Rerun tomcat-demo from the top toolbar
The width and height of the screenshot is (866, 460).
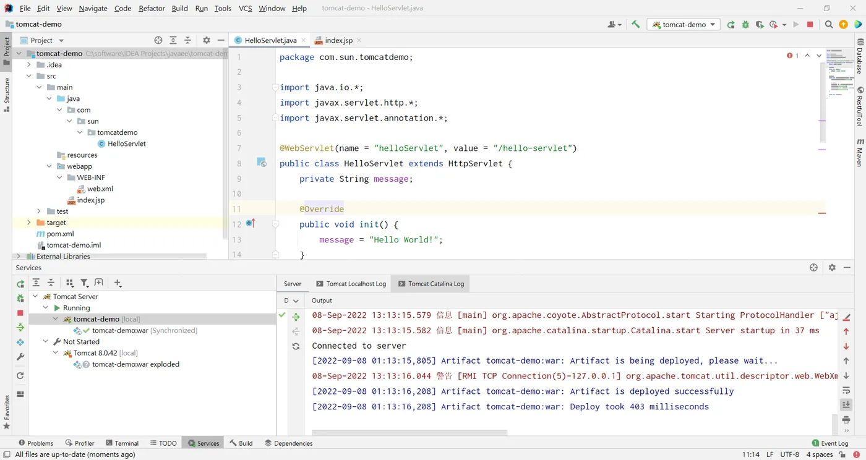coord(731,25)
